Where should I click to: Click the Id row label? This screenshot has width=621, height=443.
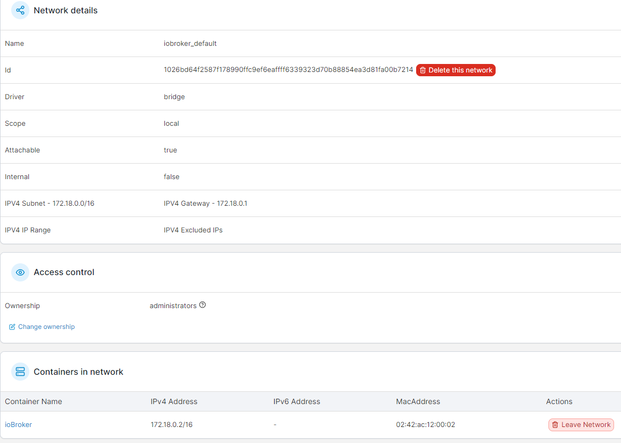coord(7,70)
